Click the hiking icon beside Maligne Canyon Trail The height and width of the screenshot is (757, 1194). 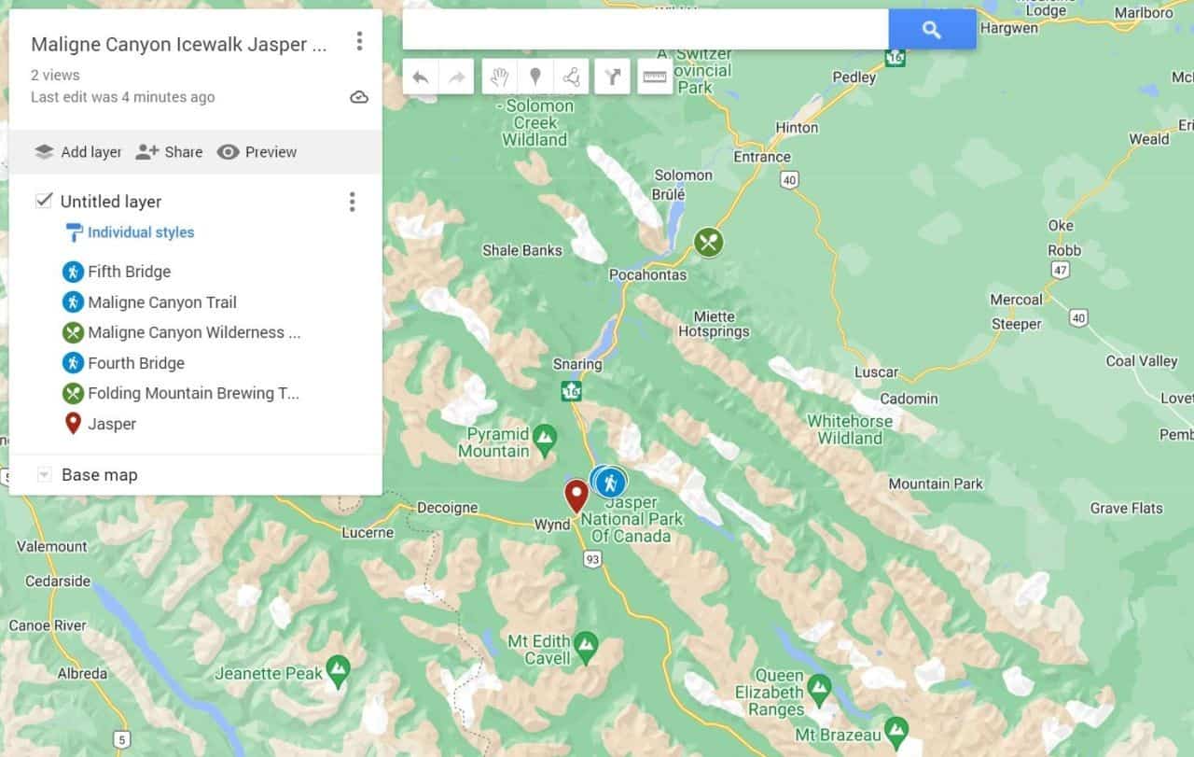point(73,302)
